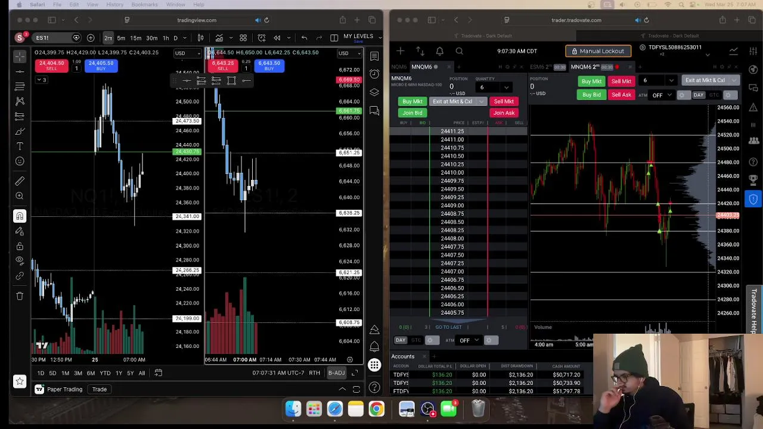The height and width of the screenshot is (429, 763).
Task: Open the notifications bell in TradingView right sidebar
Action: point(374,346)
